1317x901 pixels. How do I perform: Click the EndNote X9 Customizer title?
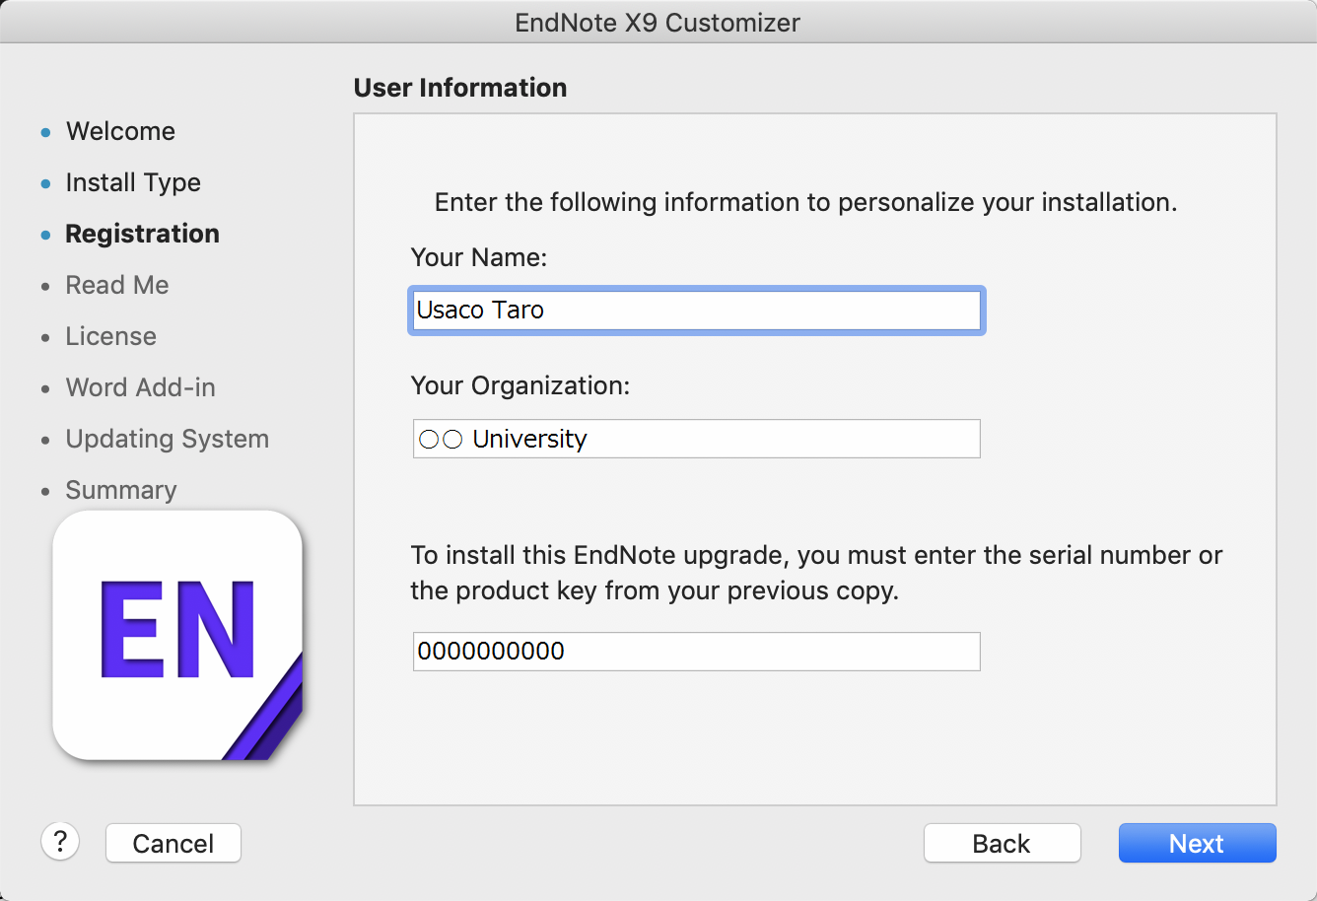658,23
